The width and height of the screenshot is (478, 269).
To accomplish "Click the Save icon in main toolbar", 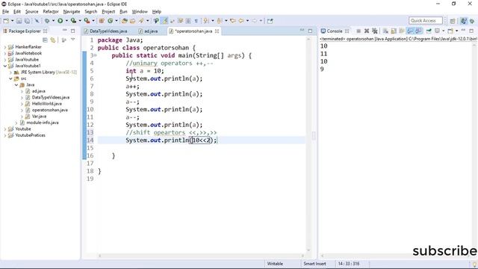I will [x=19, y=21].
